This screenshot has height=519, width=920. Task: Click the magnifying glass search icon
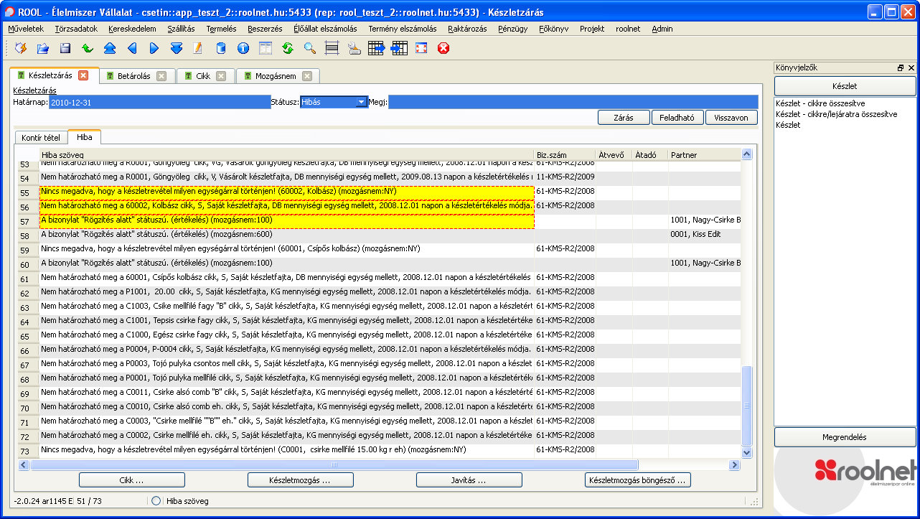click(x=309, y=48)
